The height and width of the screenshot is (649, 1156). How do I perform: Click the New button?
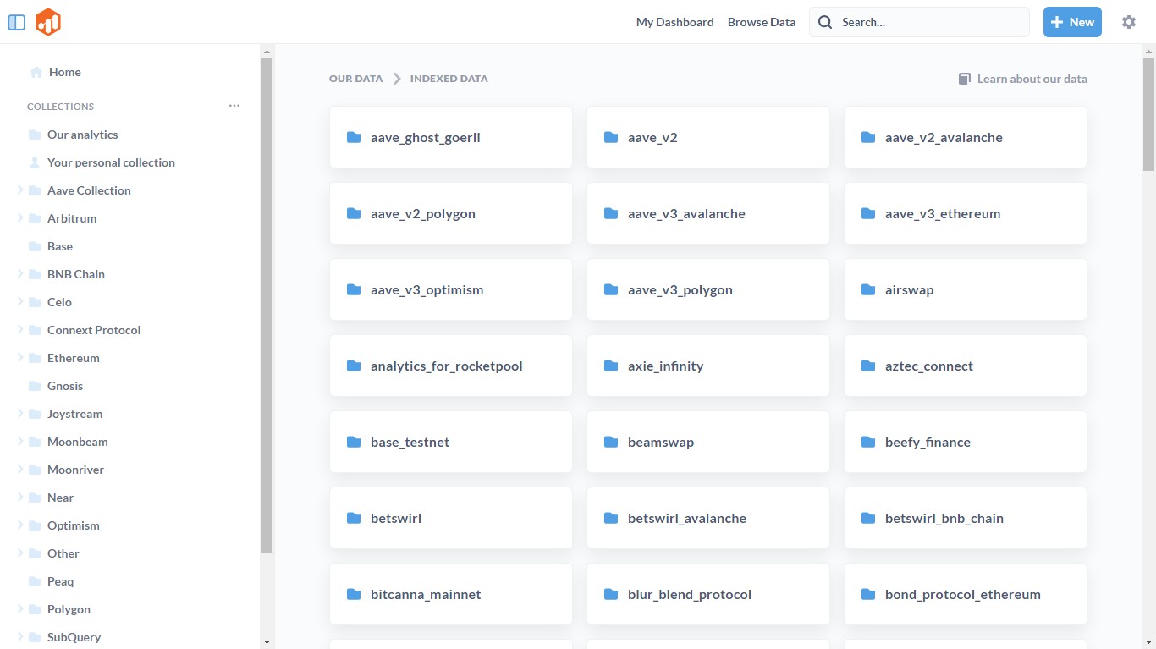coord(1072,22)
